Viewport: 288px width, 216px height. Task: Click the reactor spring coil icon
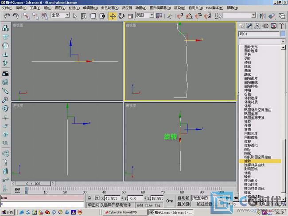coord(5,82)
